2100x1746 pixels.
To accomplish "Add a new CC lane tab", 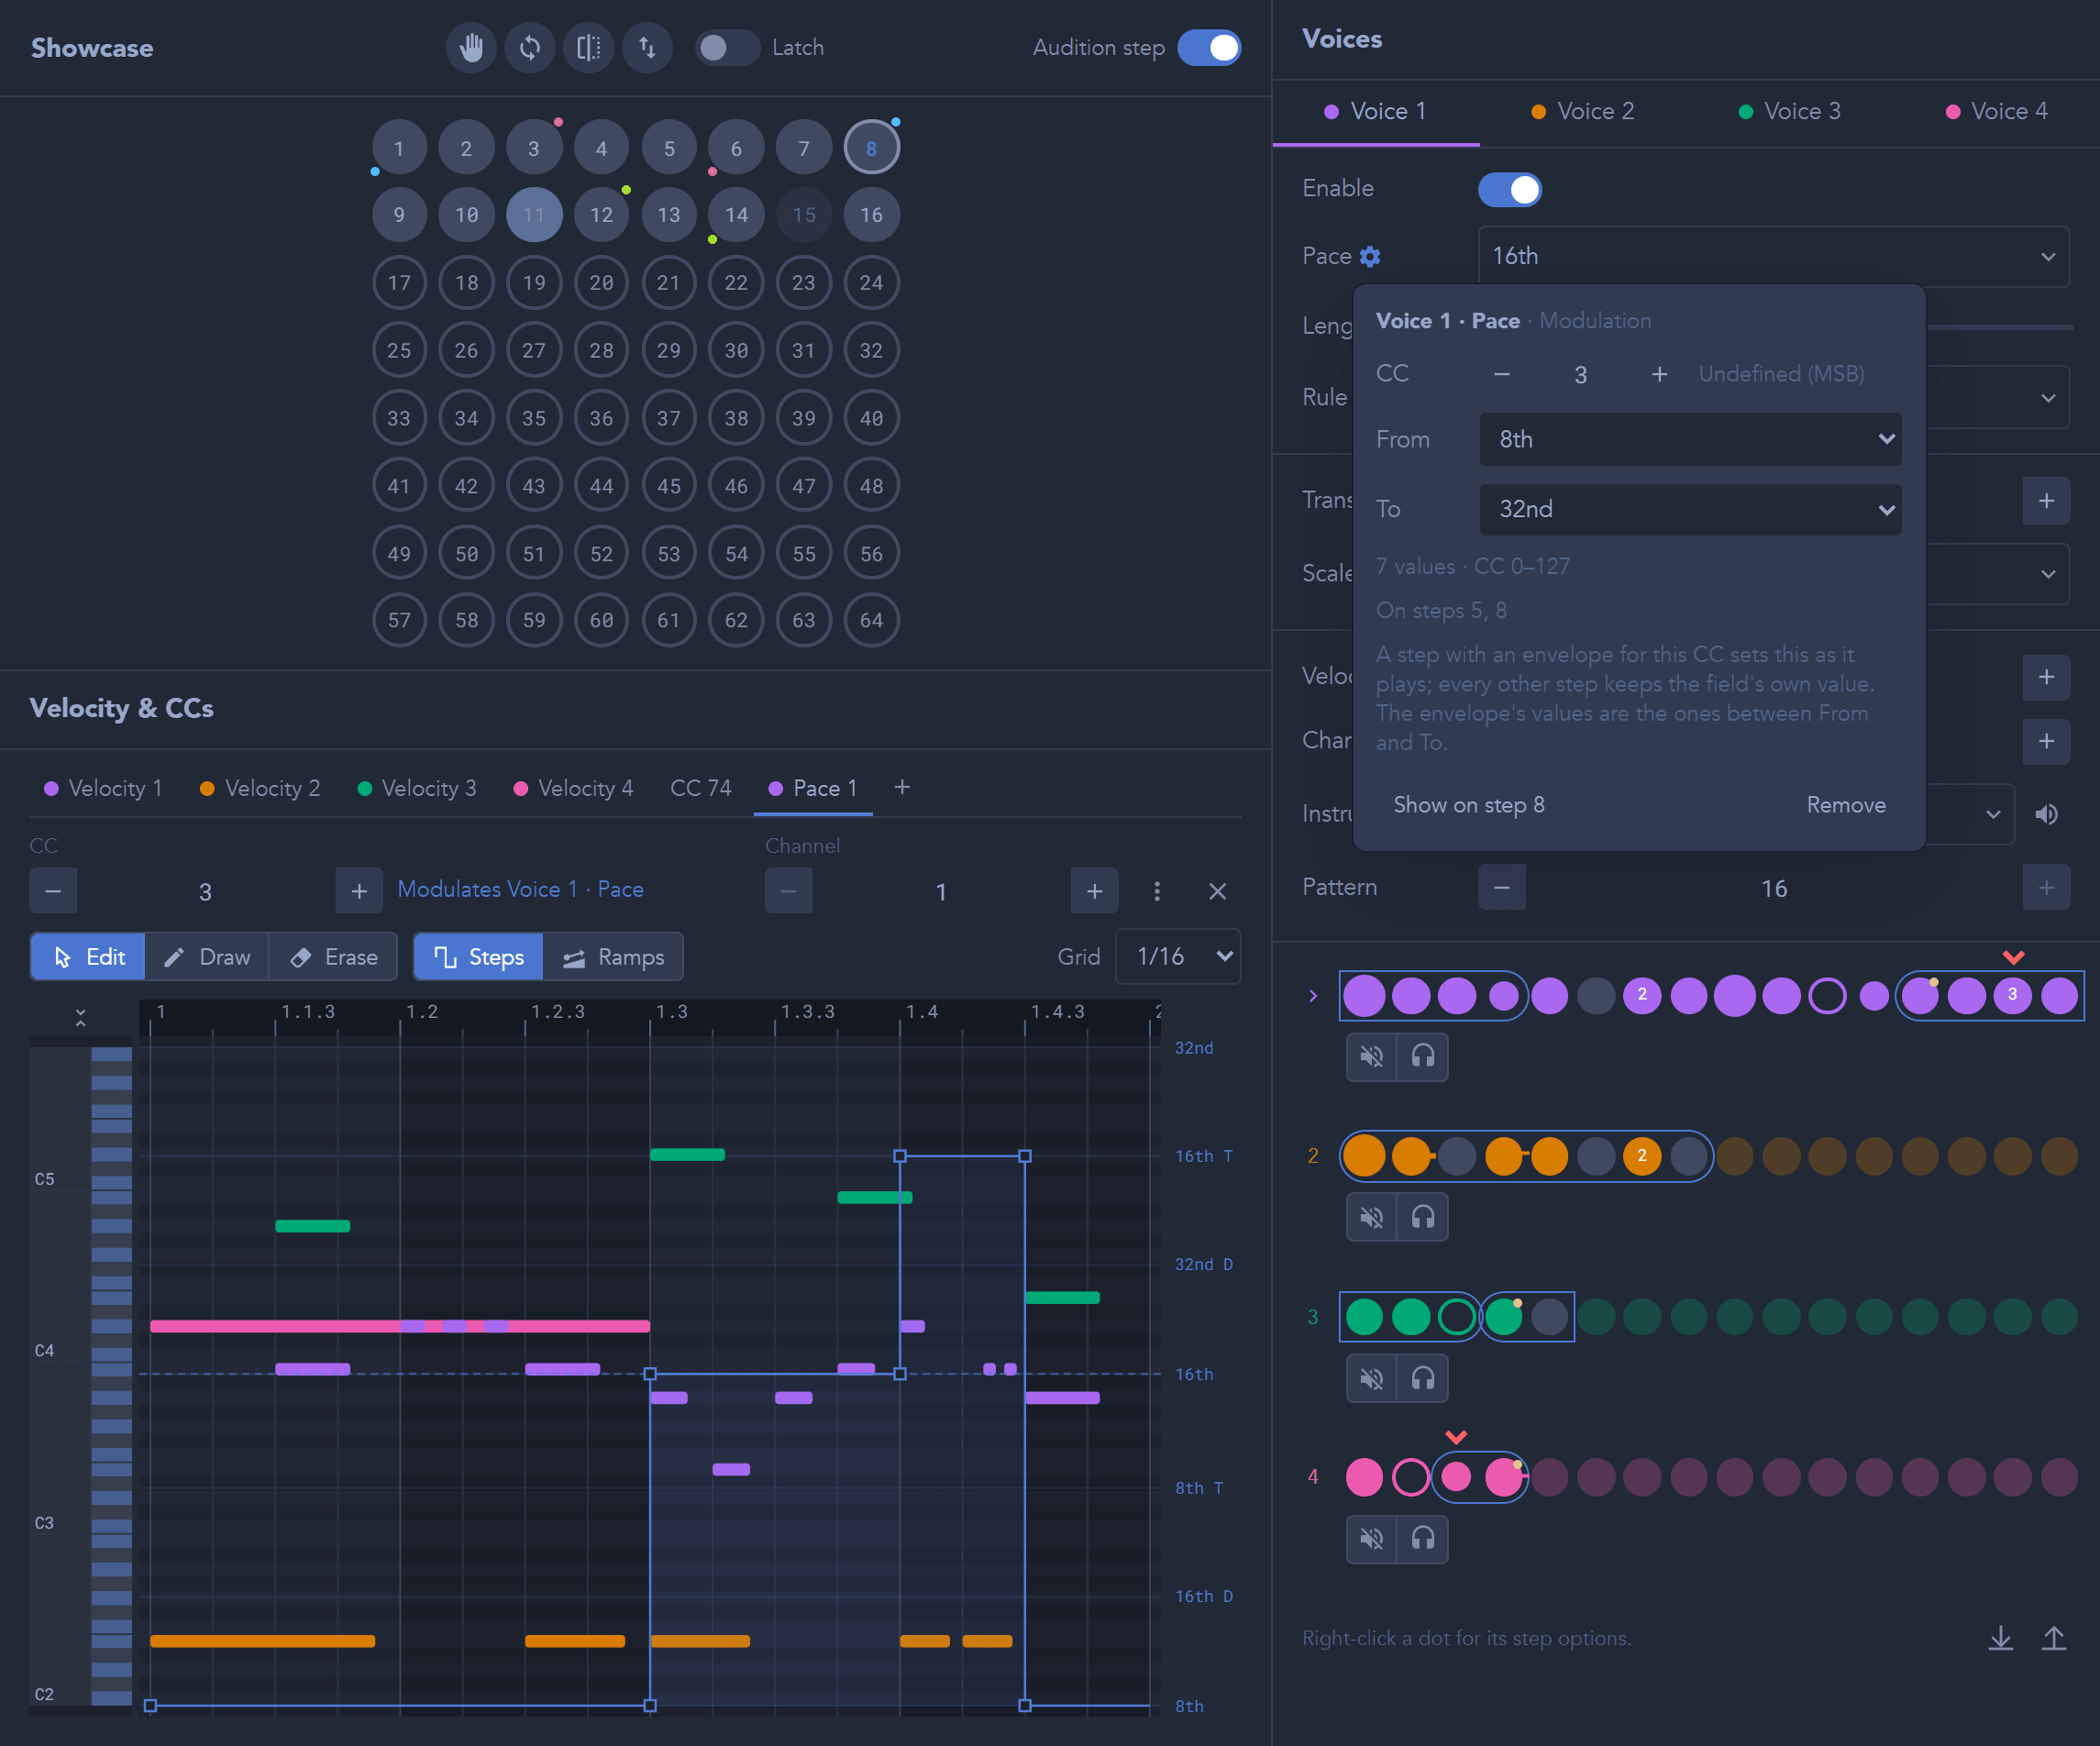I will click(902, 788).
